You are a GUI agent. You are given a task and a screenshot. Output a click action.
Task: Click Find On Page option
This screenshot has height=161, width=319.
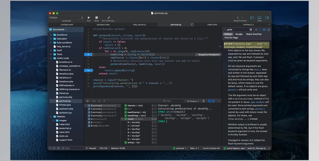[x=231, y=38]
